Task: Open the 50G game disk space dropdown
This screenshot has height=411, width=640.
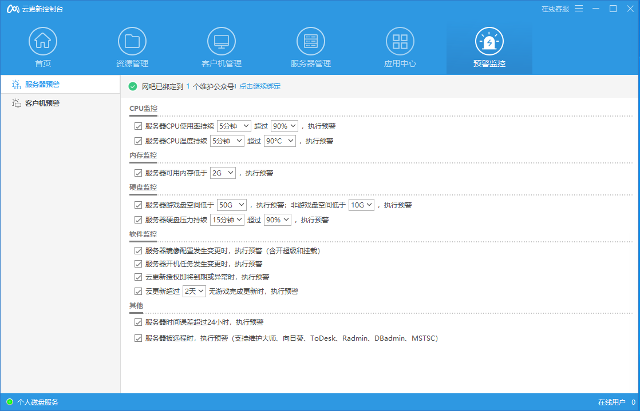Action: coord(231,204)
